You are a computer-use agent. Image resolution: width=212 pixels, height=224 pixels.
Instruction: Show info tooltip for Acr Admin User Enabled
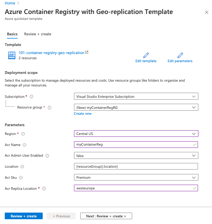pos(47,156)
